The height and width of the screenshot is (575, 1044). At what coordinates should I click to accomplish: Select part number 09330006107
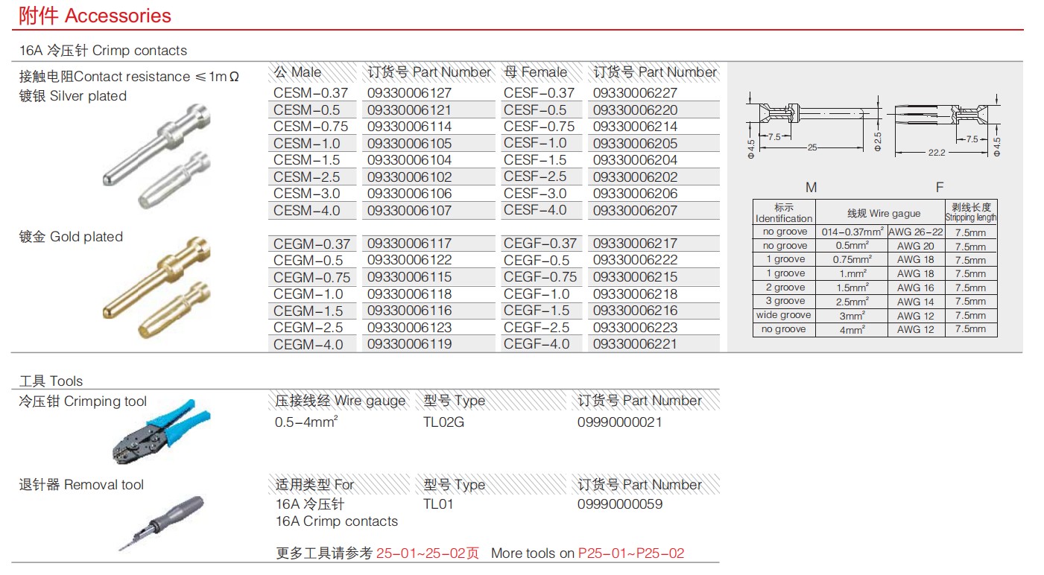409,211
